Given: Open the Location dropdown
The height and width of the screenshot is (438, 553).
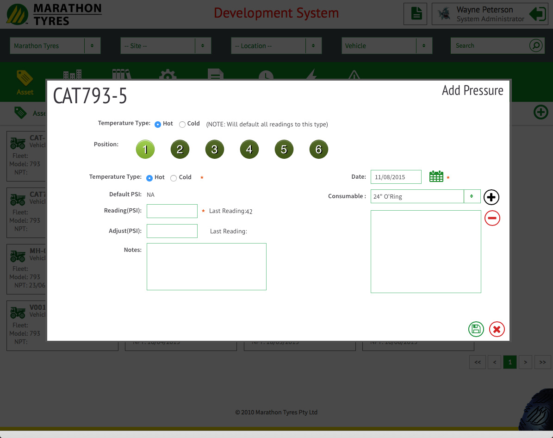Looking at the screenshot, I should coord(276,46).
